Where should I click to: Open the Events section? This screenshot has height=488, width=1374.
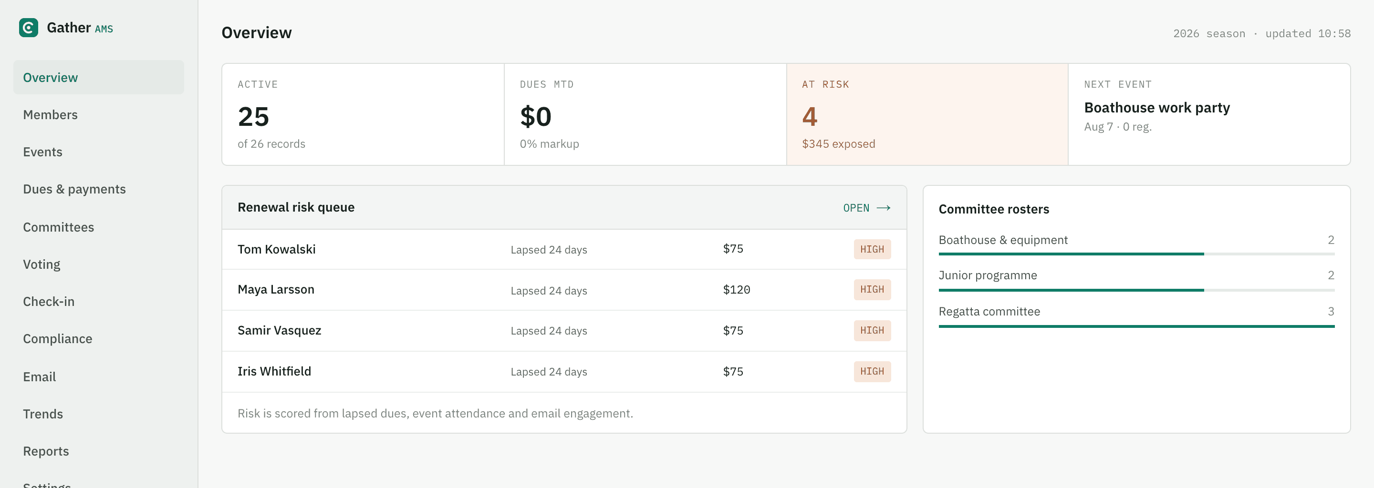[99, 152]
